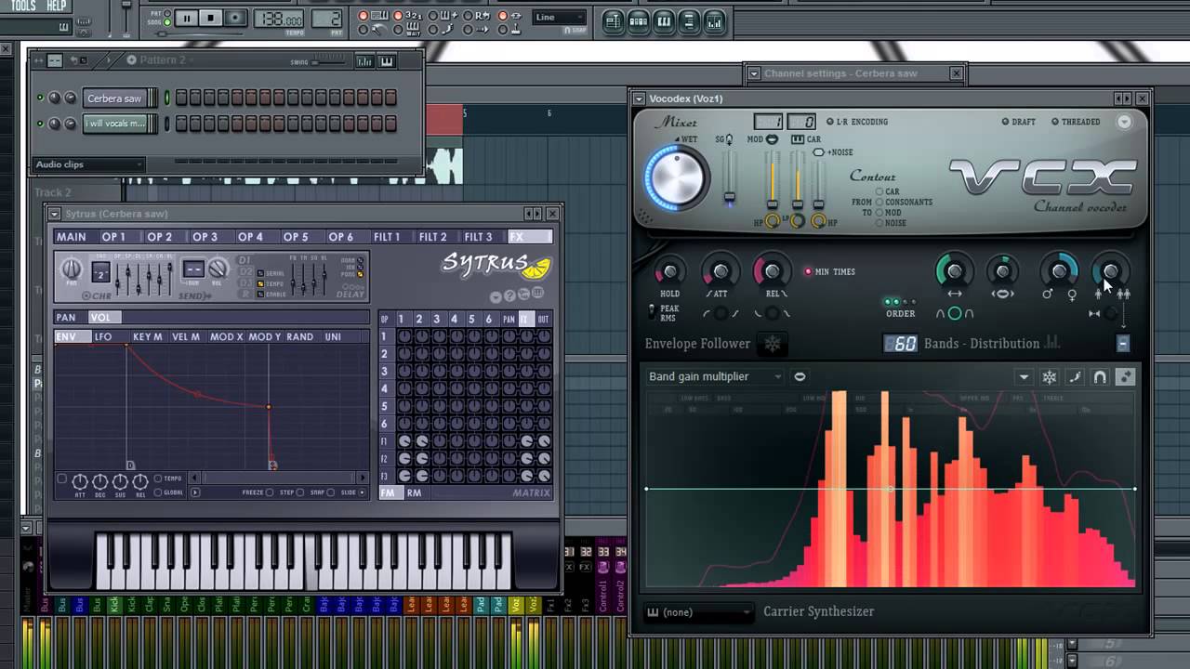
Task: Select the Cerbera saw channel button
Action: [114, 98]
